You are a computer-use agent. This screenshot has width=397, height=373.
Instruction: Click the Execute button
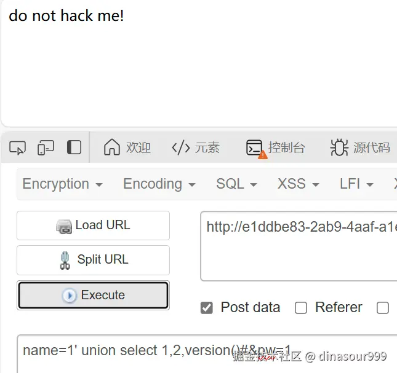(93, 295)
